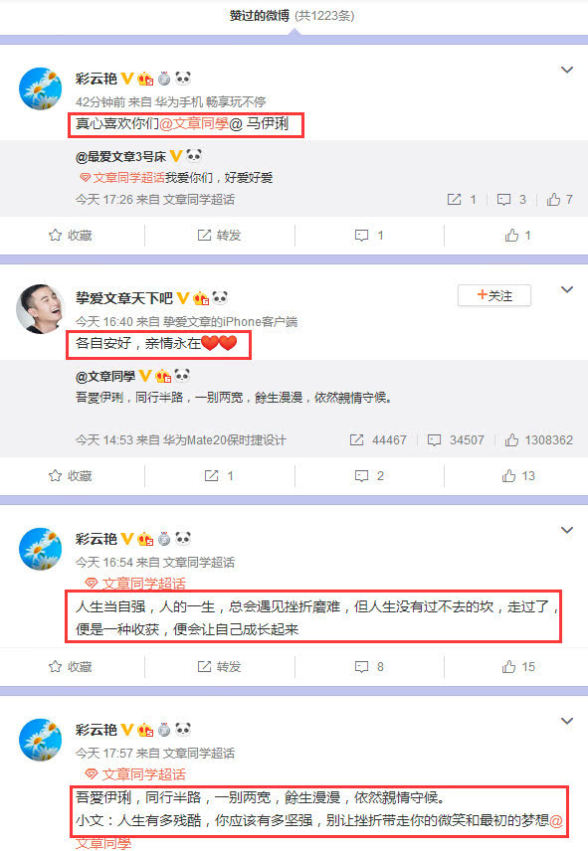The width and height of the screenshot is (588, 851).
Task: Open the @文章同学 mention link in first post
Action: [x=194, y=123]
